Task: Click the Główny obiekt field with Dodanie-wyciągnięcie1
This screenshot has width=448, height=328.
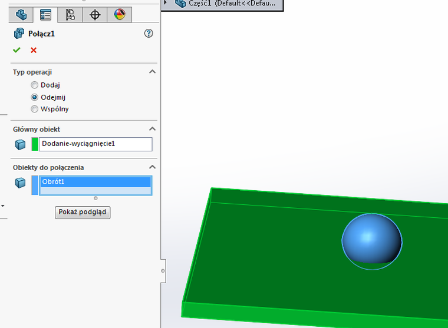Action: click(x=95, y=144)
